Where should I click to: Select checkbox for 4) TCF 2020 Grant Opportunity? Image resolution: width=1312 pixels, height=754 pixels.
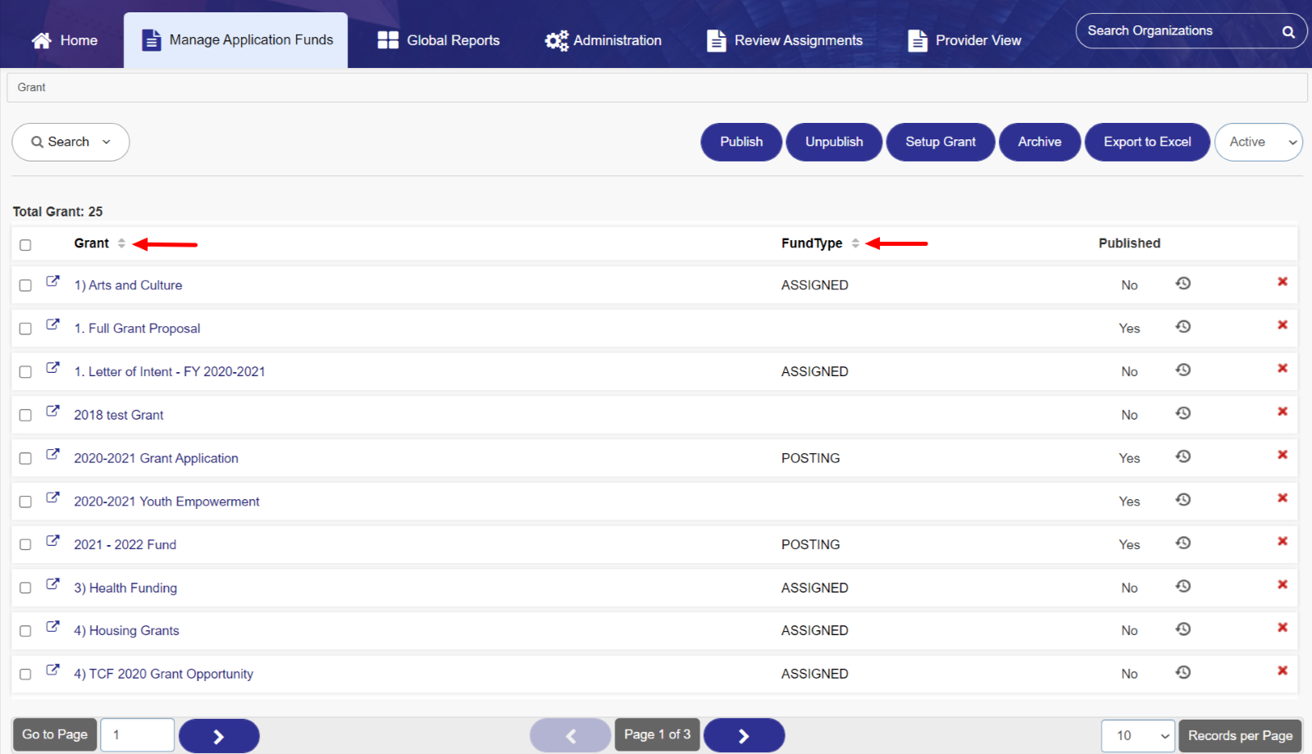point(25,675)
